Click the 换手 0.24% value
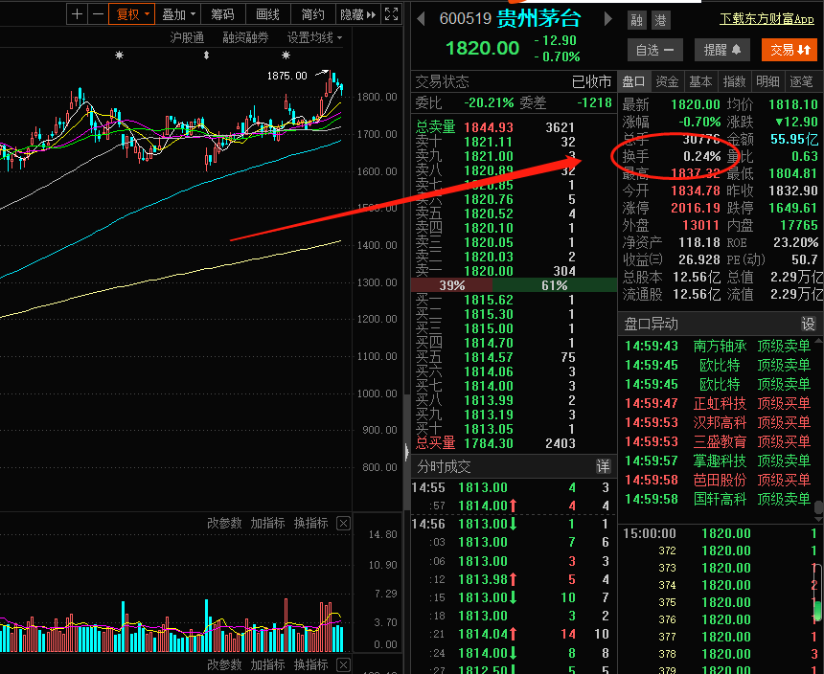This screenshot has height=674, width=824. click(x=702, y=156)
